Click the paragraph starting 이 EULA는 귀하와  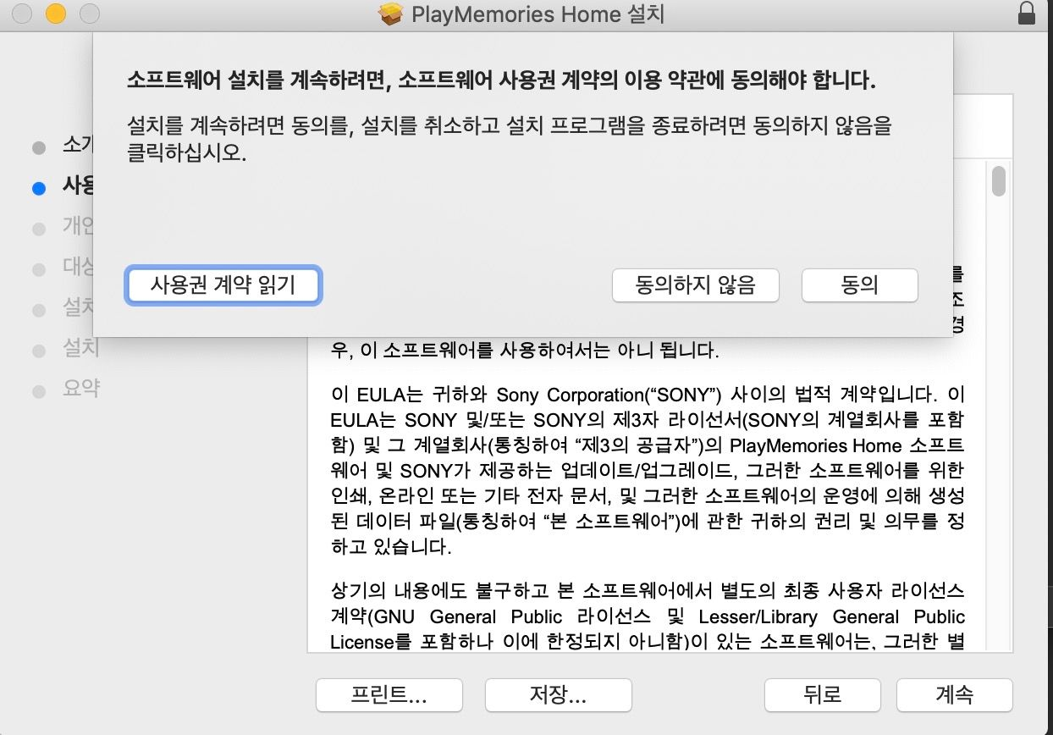coord(648,471)
